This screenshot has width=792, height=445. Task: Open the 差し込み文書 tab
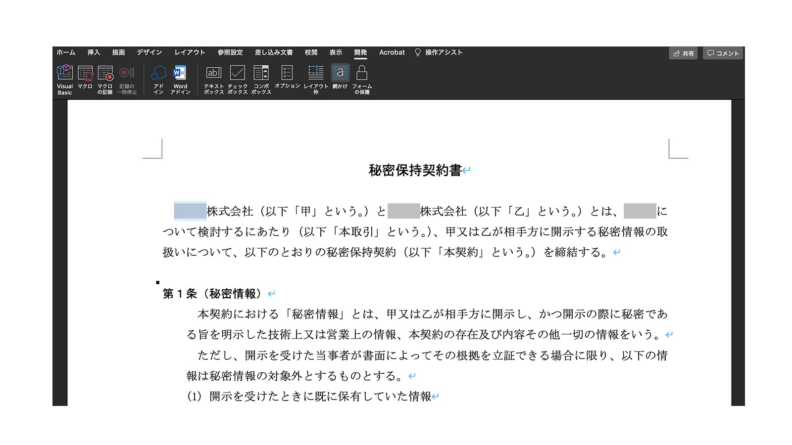coord(274,52)
